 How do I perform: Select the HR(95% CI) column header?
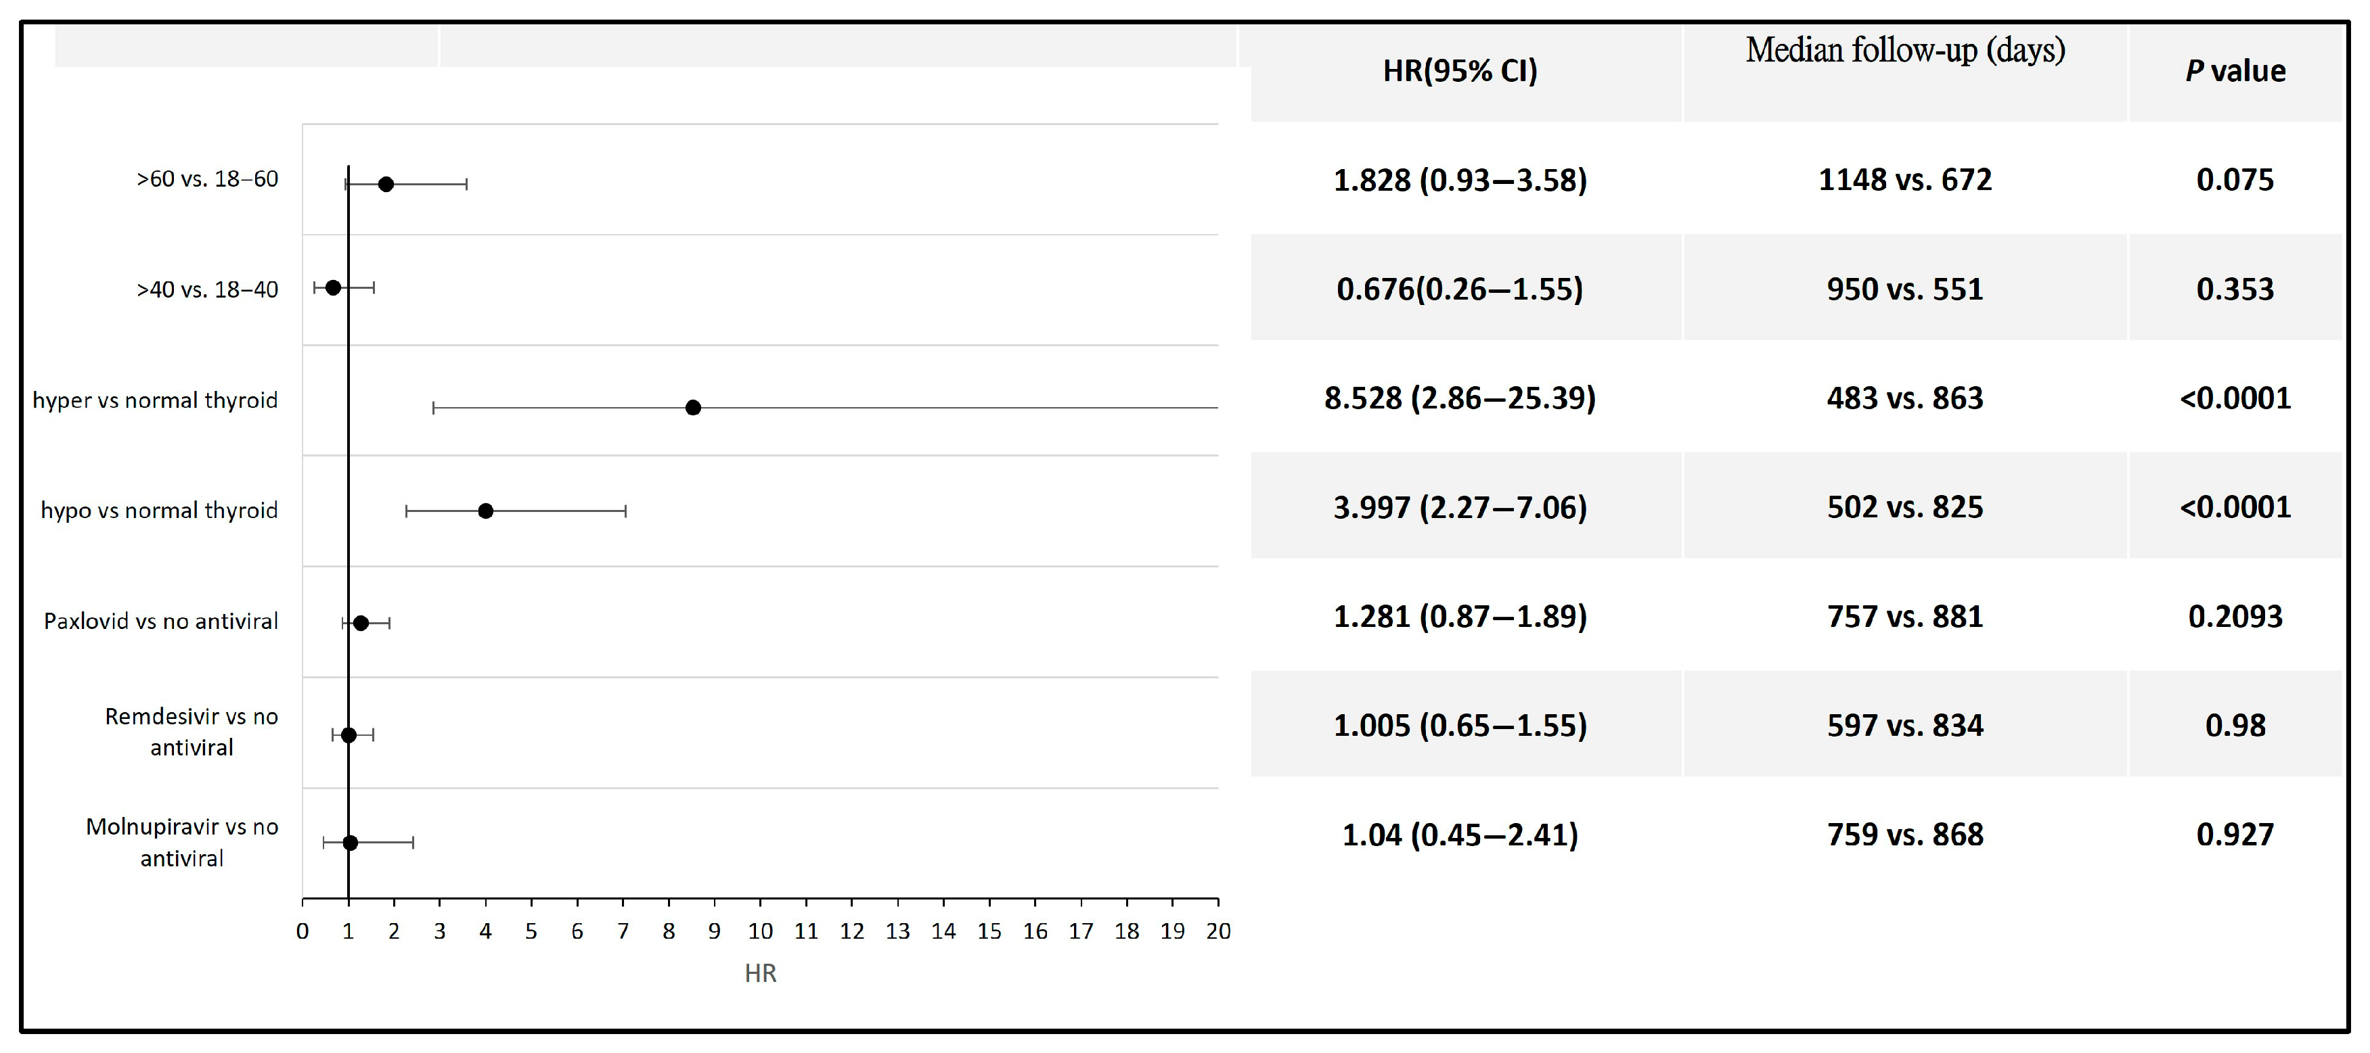tap(1459, 71)
